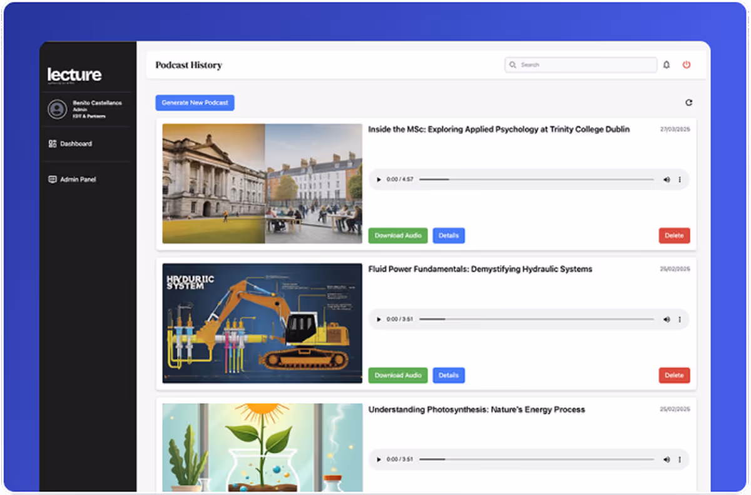This screenshot has width=751, height=495.
Task: Delete the Fluid Power Fundamentals podcast
Action: pyautogui.click(x=674, y=376)
